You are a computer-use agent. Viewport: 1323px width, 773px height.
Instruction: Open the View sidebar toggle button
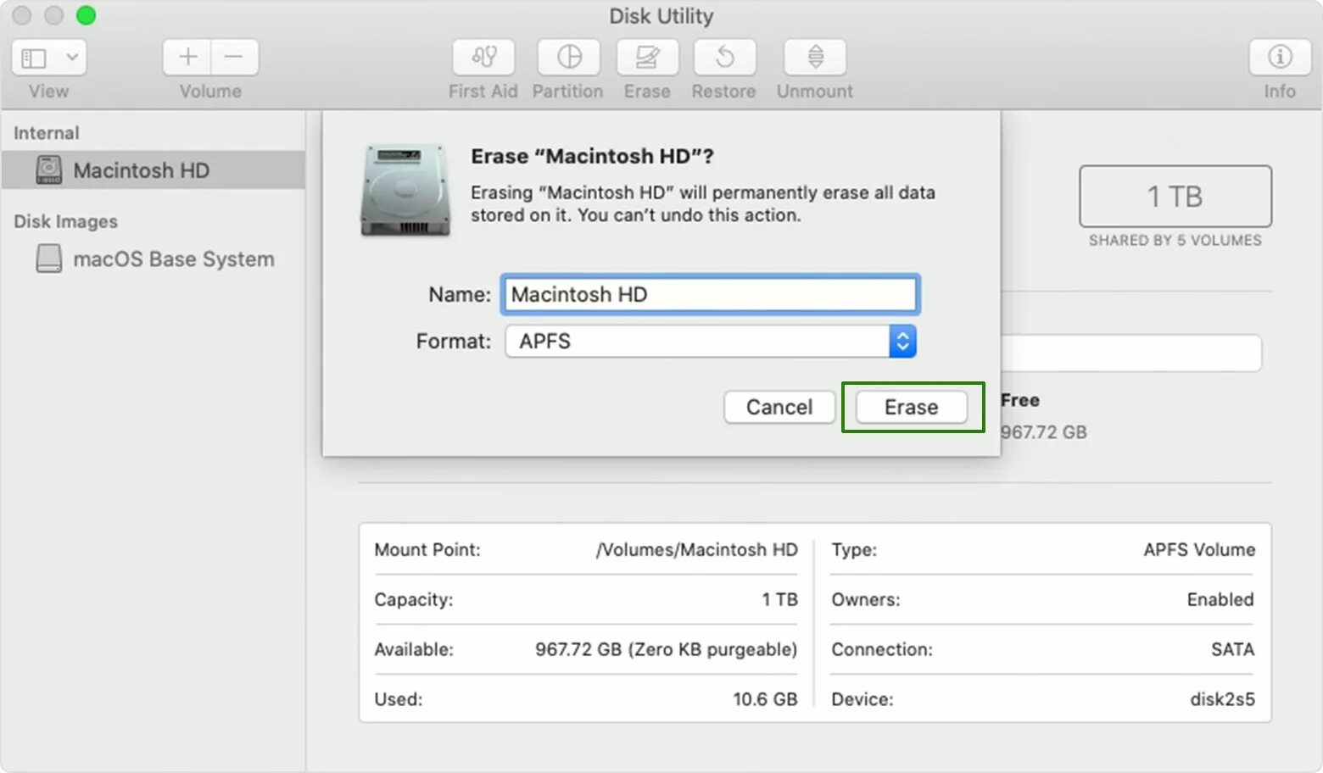(x=34, y=58)
